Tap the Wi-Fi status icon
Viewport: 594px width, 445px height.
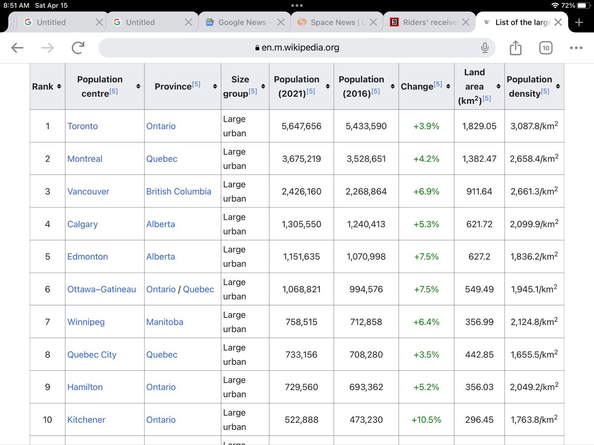(554, 5)
